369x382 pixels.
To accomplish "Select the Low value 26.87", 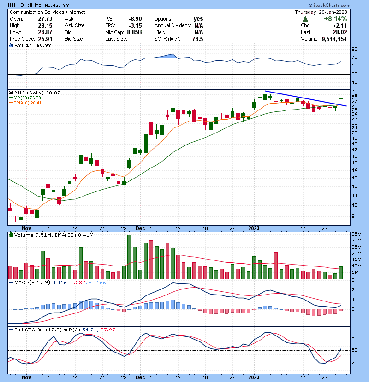I will (x=45, y=32).
